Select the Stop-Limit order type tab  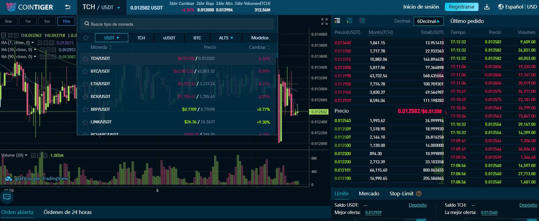pos(402,194)
